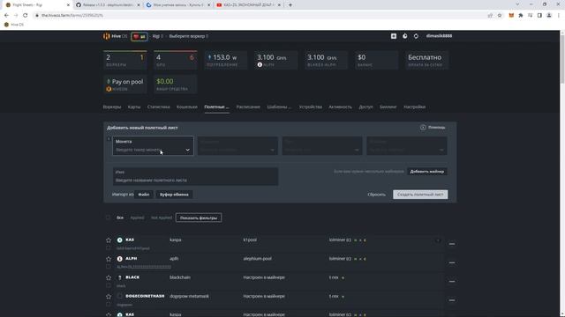565x317 pixels.
Task: Open the browser extensions puzzle icon
Action: [x=521, y=16]
